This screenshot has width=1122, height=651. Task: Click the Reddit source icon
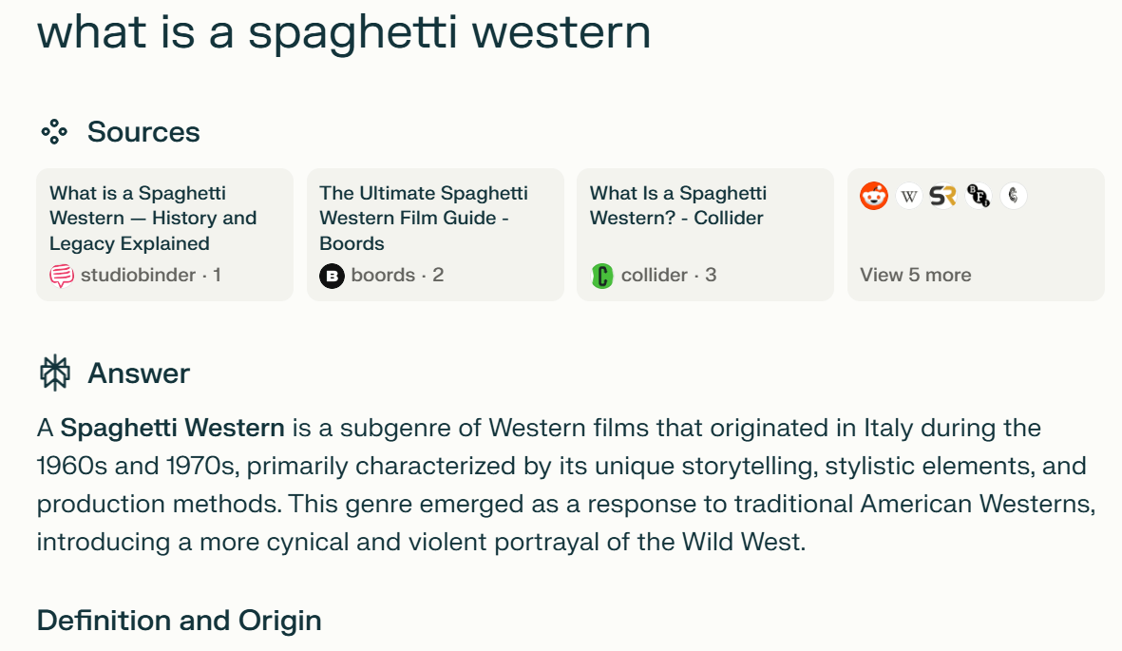874,197
